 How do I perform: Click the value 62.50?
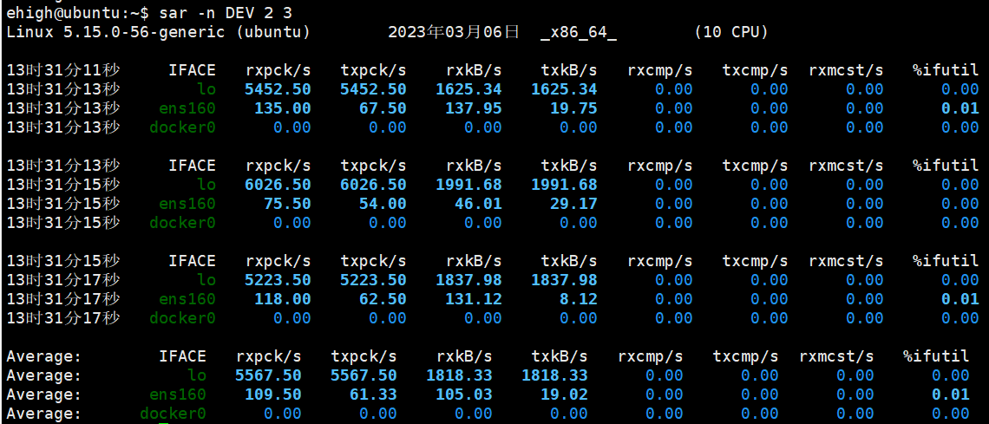coord(383,299)
